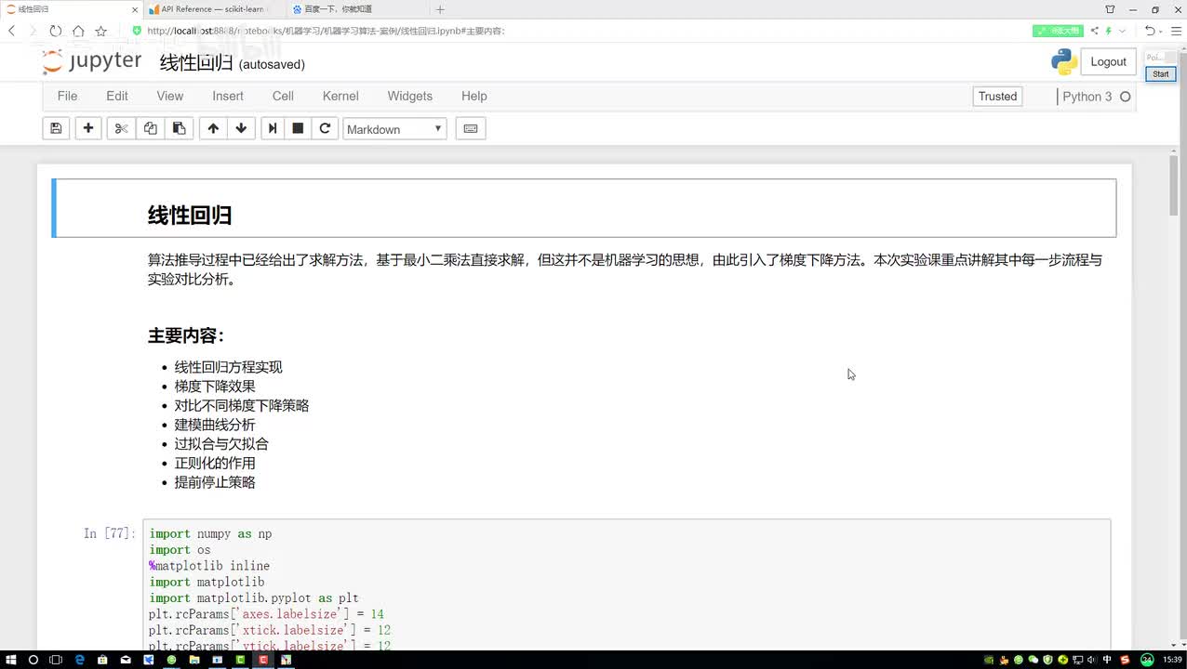Reload the browser page
Viewport: 1187px width, 669px height.
(x=56, y=31)
